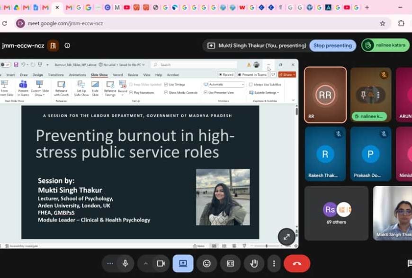Close the active Meet browser tab
This screenshot has width=412, height=278.
tap(57, 8)
